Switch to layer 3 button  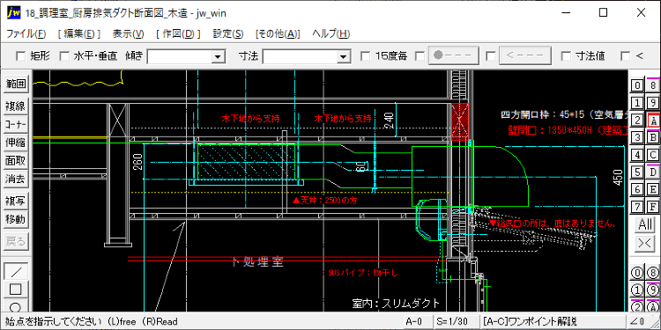[x=637, y=137]
